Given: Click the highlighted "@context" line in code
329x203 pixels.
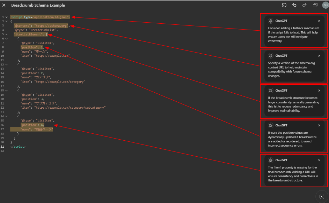Looking at the screenshot, I should coord(41,26).
